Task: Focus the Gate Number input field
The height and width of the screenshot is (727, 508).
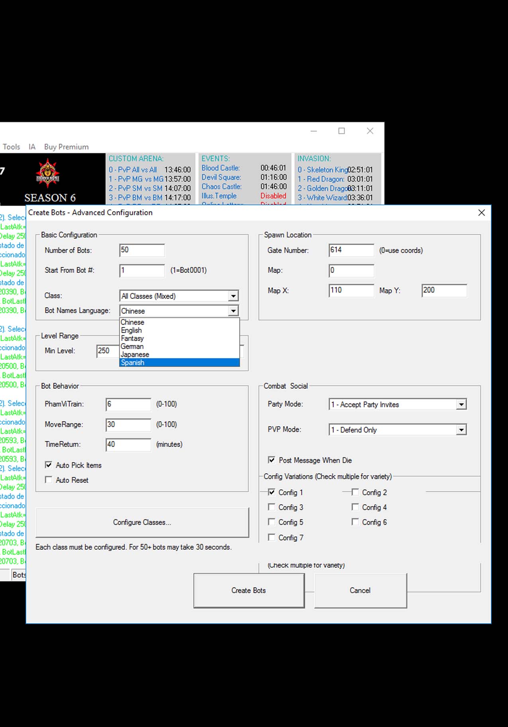Action: click(351, 250)
